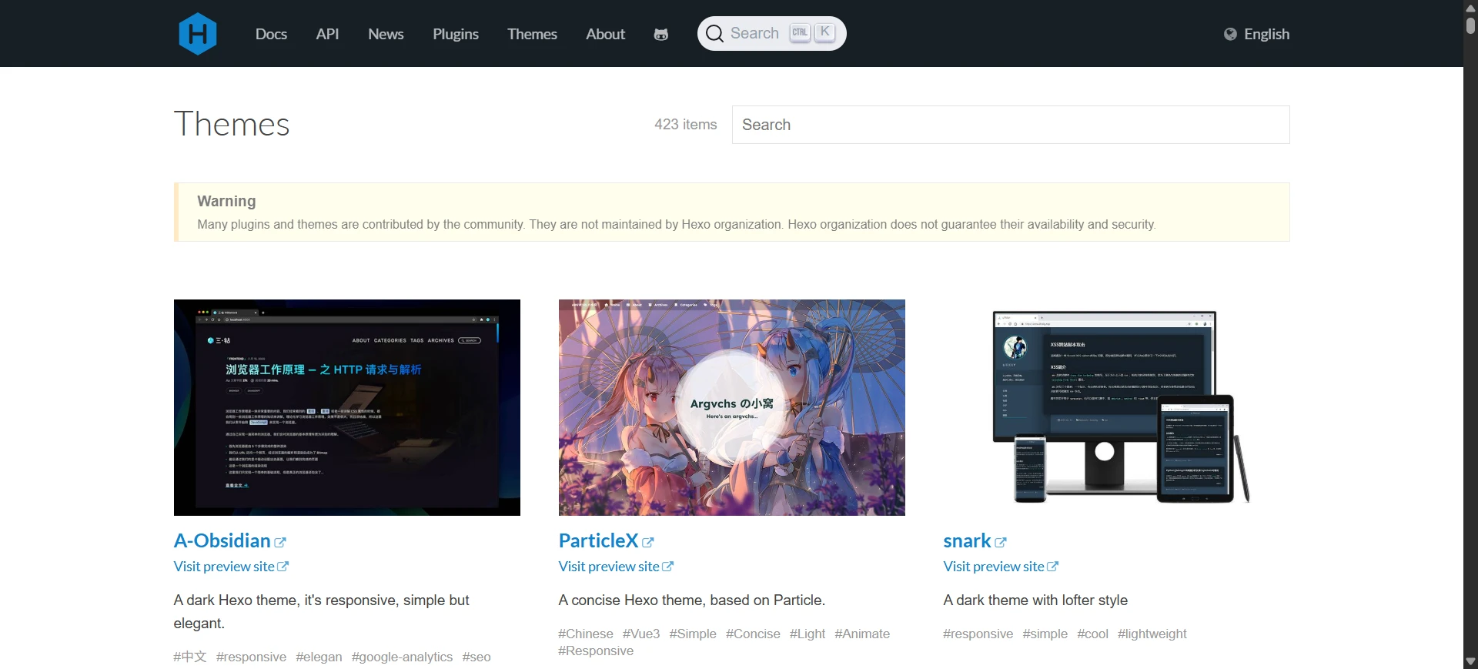Image resolution: width=1478 pixels, height=669 pixels.
Task: Click the page vertical scrollbar thumb
Action: (x=1470, y=25)
